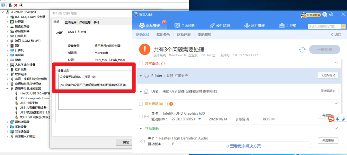Click 无适配驱动 button for USB 打印支持
347x155 pixels.
[x=328, y=75]
